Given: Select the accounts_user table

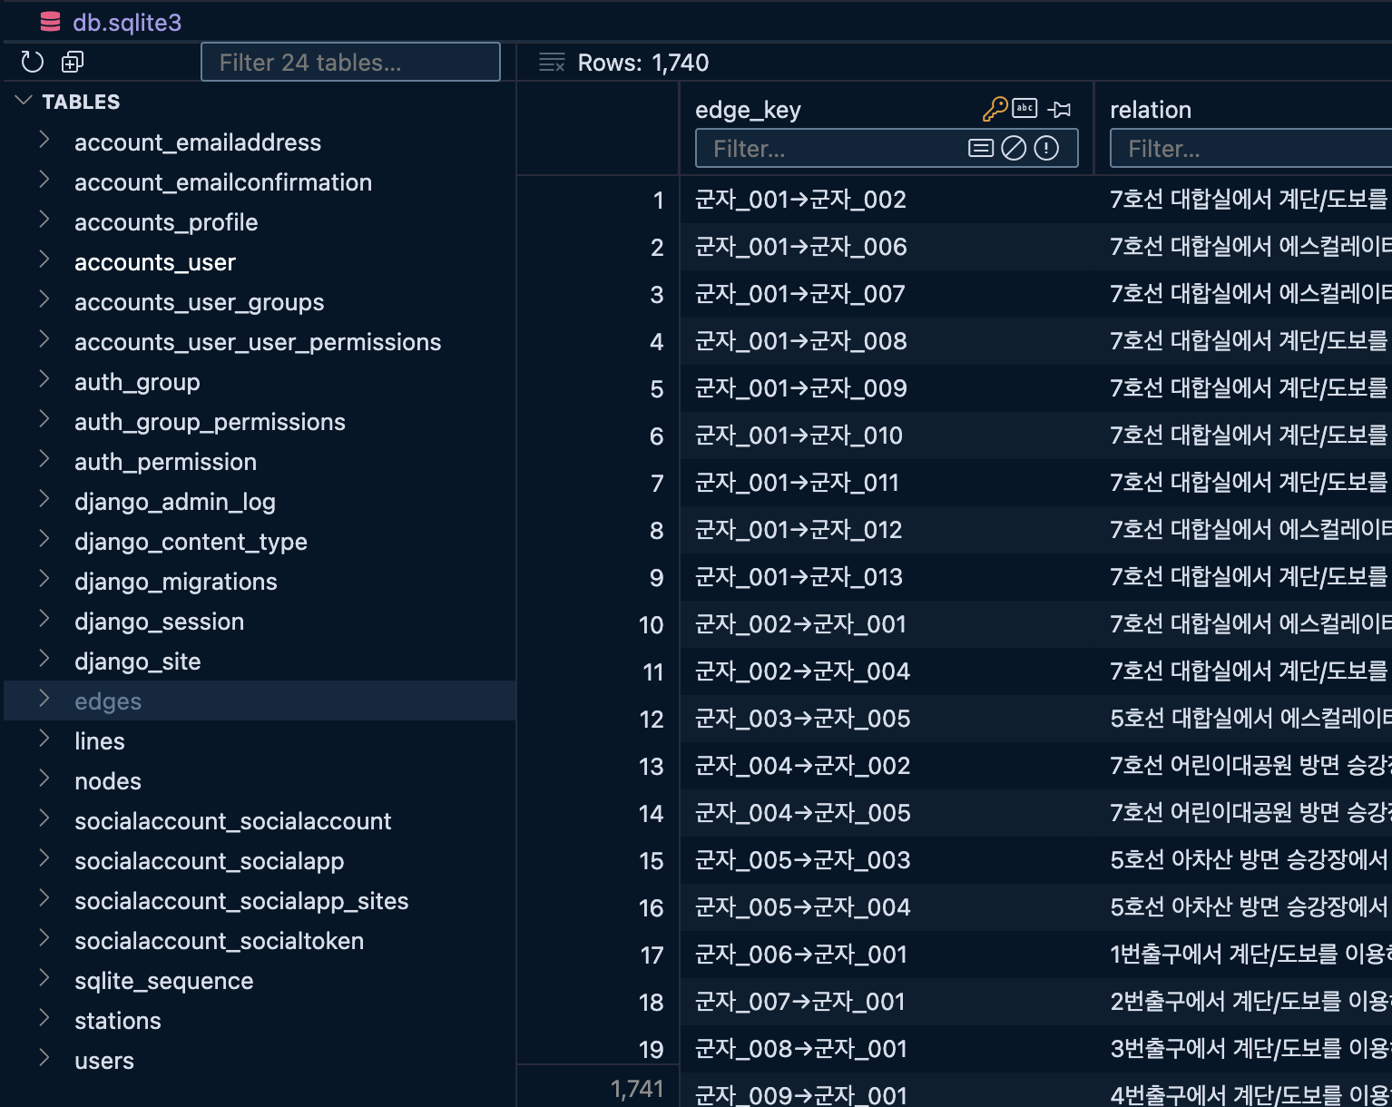Looking at the screenshot, I should [154, 262].
